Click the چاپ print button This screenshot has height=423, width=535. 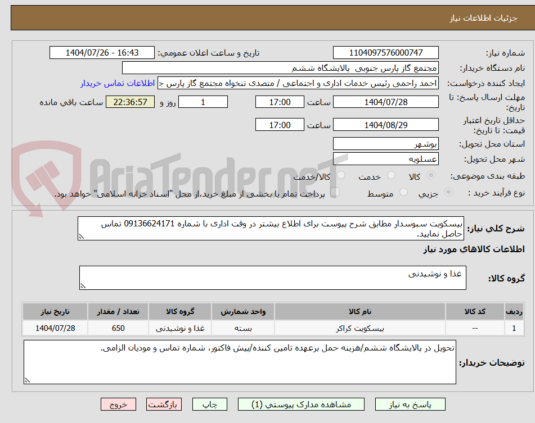pos(210,404)
